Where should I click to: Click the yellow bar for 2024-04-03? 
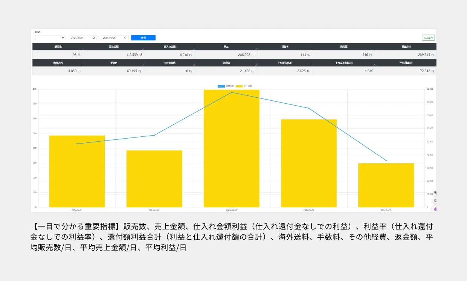pos(231,150)
